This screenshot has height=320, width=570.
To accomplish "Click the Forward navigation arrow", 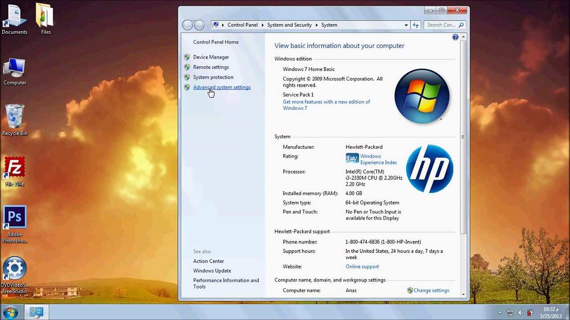I will click(x=199, y=25).
